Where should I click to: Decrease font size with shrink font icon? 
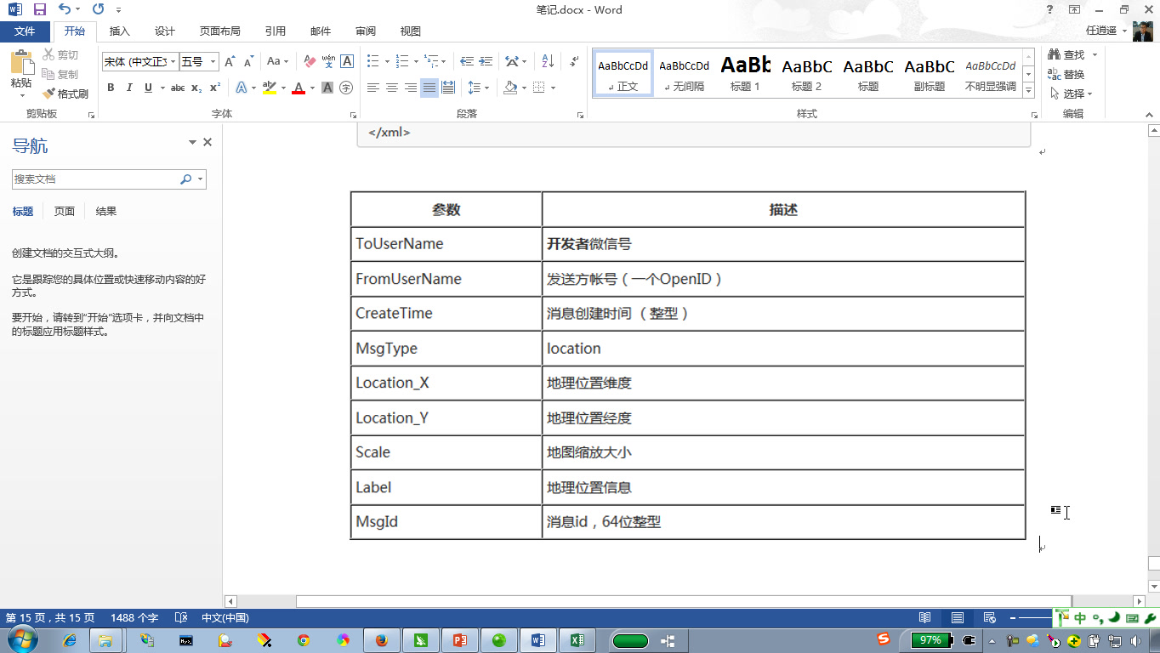248,61
